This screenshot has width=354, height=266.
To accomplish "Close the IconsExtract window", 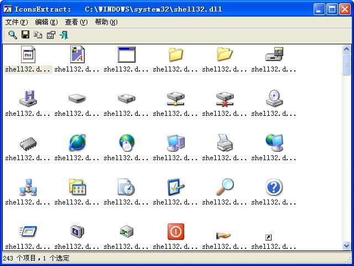I will (x=345, y=9).
